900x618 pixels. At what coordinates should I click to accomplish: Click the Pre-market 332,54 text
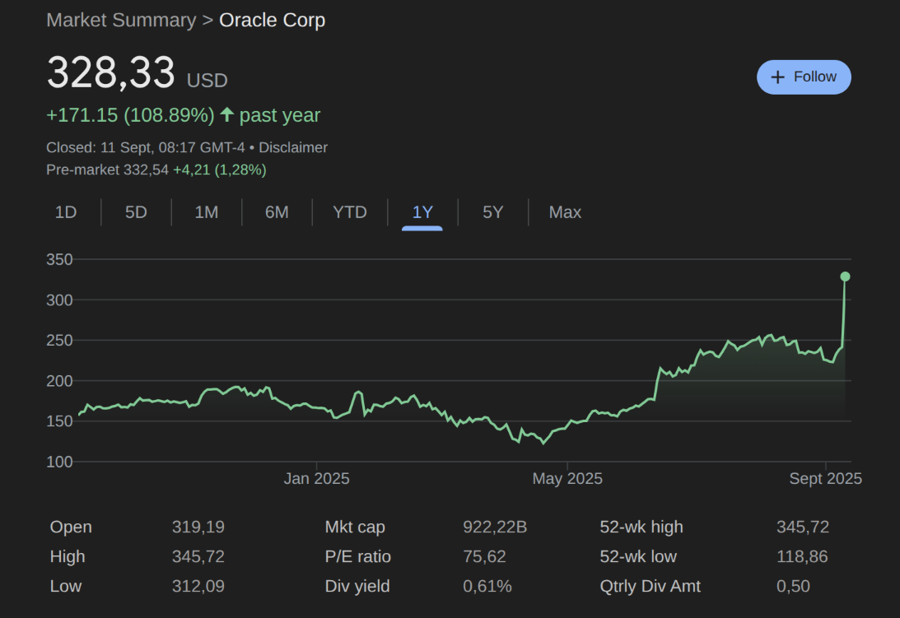(x=107, y=170)
